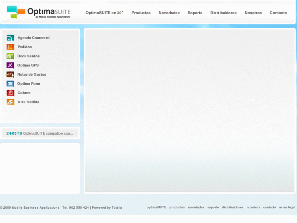
Task: Click the orange Pedidos icon
Action: (11, 47)
